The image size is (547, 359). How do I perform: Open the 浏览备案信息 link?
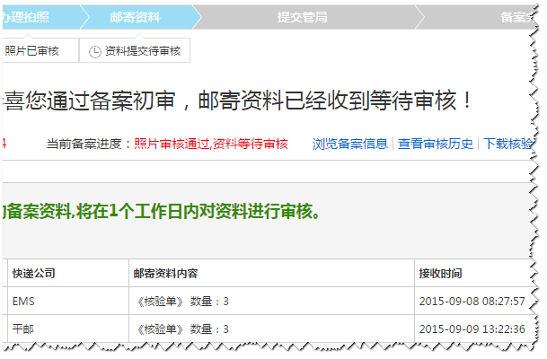point(349,144)
